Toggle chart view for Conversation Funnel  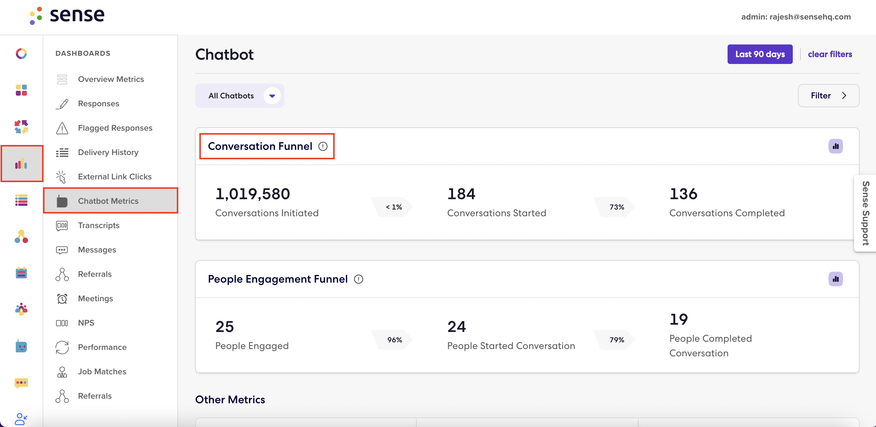[x=835, y=146]
